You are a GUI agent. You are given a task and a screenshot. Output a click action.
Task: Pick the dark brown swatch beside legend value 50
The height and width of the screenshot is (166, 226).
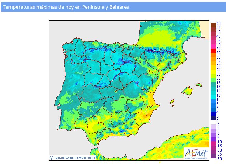pyautogui.click(x=213, y=25)
